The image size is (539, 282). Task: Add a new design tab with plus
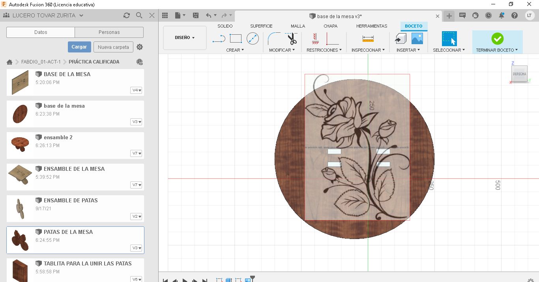(449, 16)
